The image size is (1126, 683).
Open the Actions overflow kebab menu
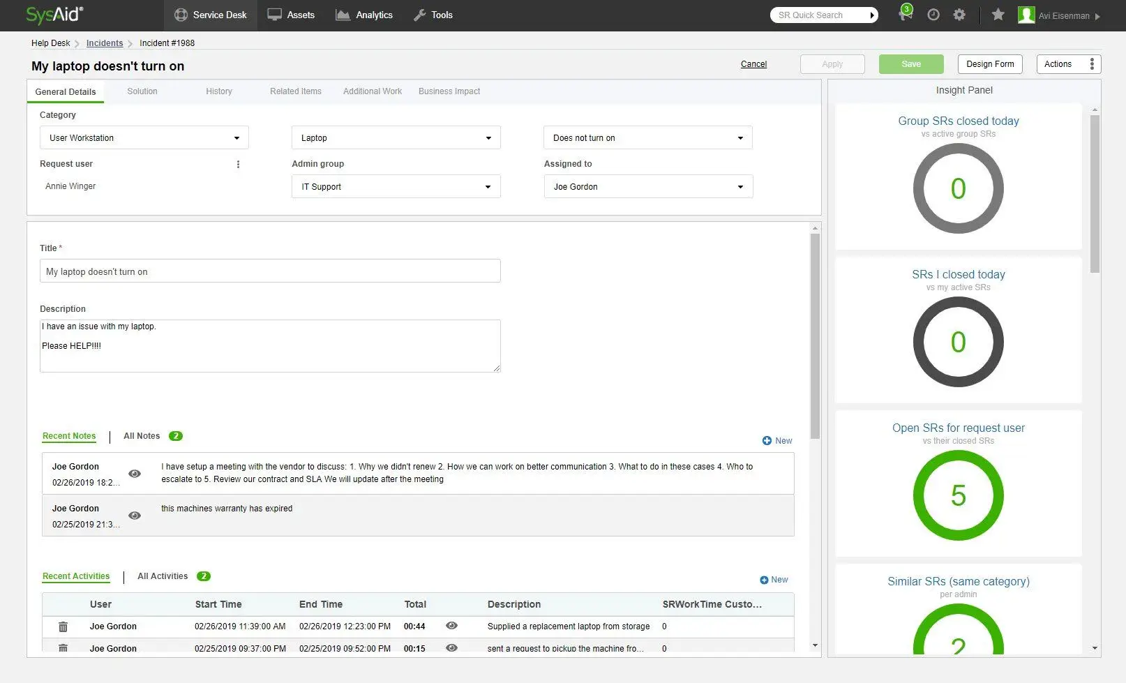coord(1093,63)
